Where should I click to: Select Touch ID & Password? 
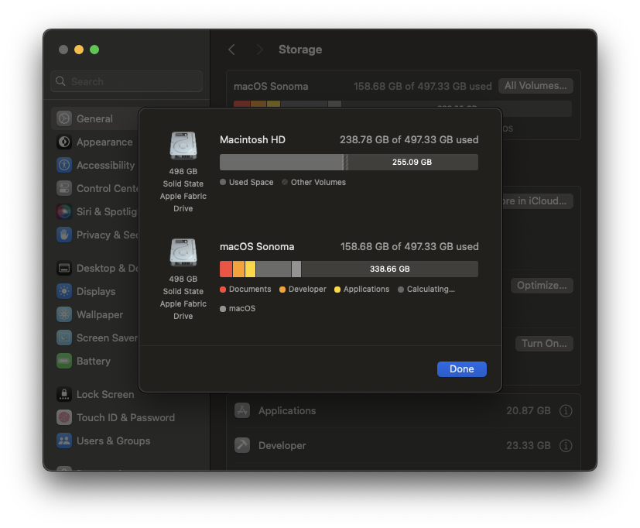point(125,418)
